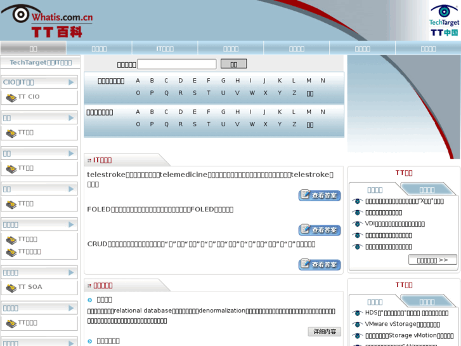Open the FOLED question text
The width and height of the screenshot is (461, 346).
click(160, 210)
